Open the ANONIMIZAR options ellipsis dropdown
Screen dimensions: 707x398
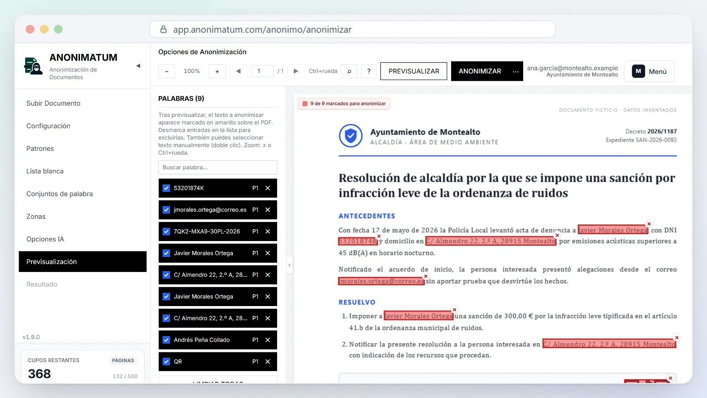coord(516,71)
